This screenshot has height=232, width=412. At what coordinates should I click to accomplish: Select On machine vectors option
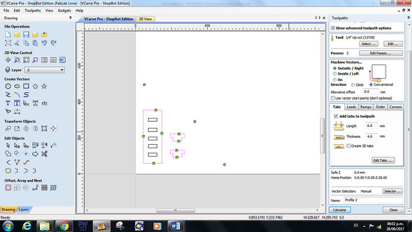[x=335, y=80]
